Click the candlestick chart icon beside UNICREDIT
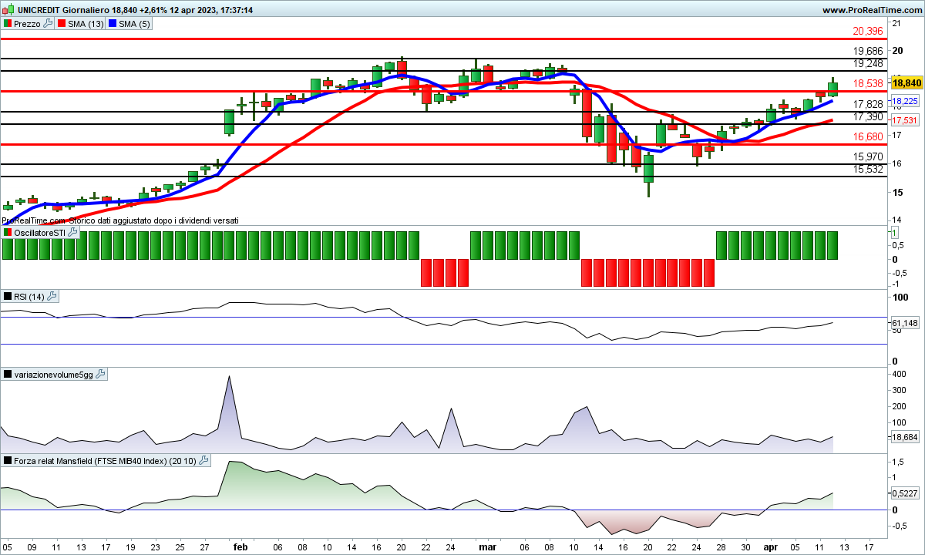 pos(8,10)
